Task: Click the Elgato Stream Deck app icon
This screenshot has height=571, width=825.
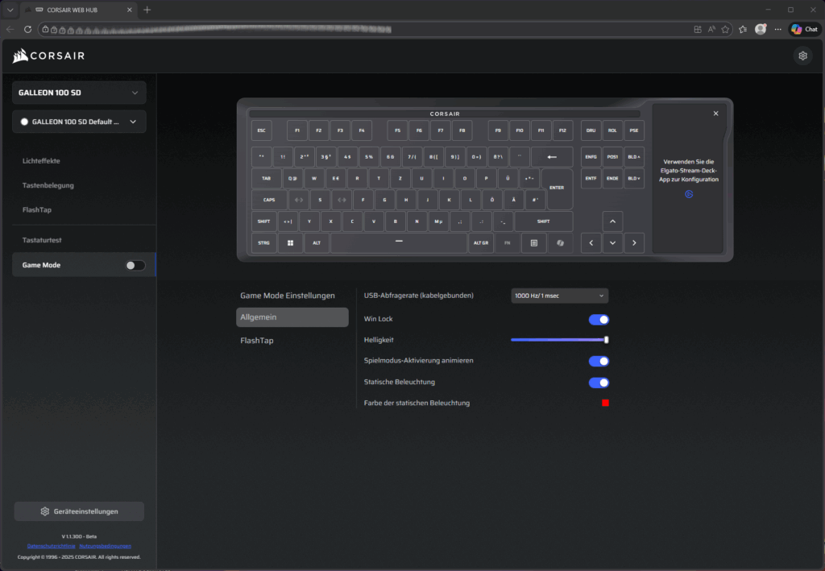Action: click(x=689, y=194)
